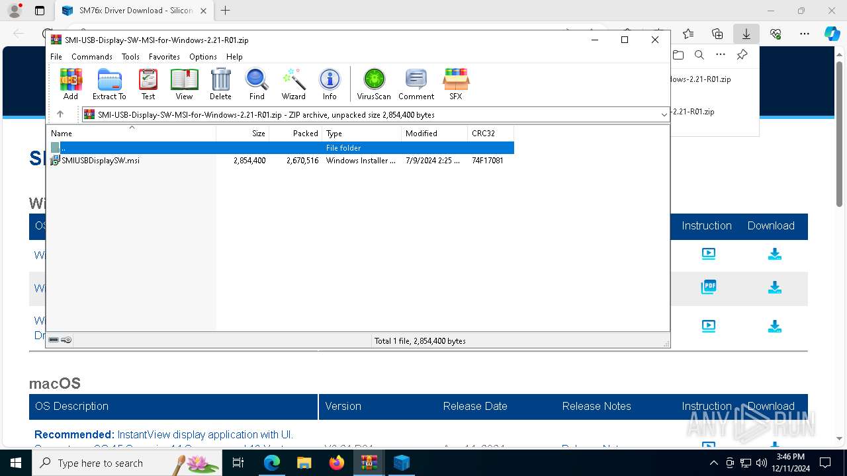
Task: Click Recommended InstantView display application link
Action: pyautogui.click(x=163, y=434)
